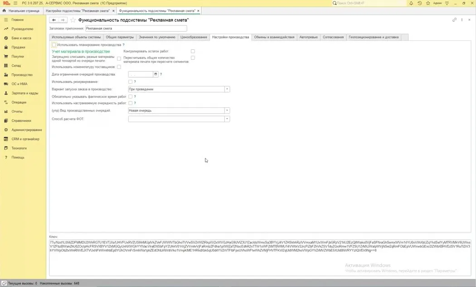Switch to Общие параметры tab

tap(120, 37)
